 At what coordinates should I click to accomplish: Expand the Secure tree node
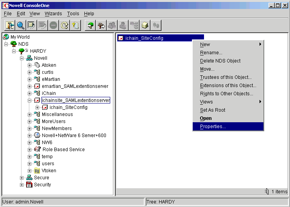tap(22, 178)
